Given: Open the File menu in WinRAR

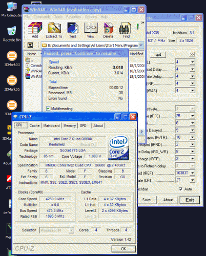Looking at the screenshot, I should click(x=27, y=17).
